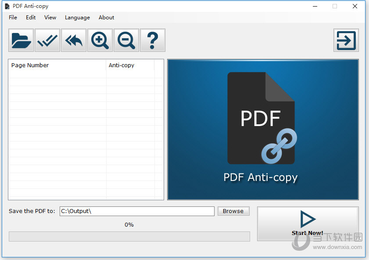
Task: Click the double checkmark select-all icon
Action: click(x=47, y=40)
